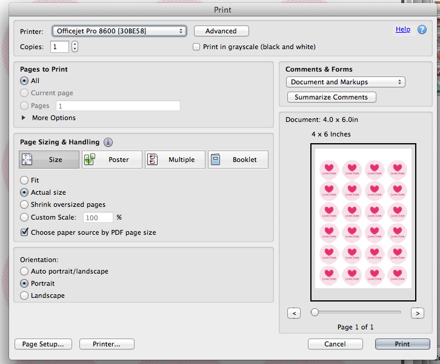440x364 pixels.
Task: Select the Booklet printing option
Action: point(238,160)
